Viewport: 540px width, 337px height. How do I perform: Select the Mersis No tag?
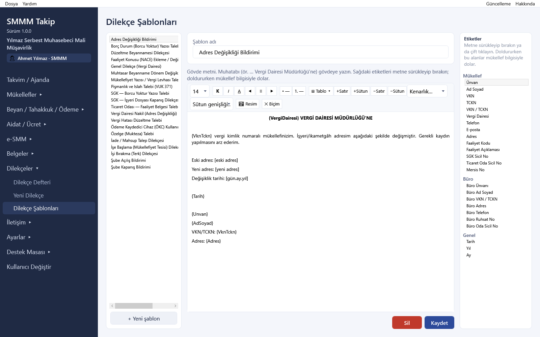496,170
